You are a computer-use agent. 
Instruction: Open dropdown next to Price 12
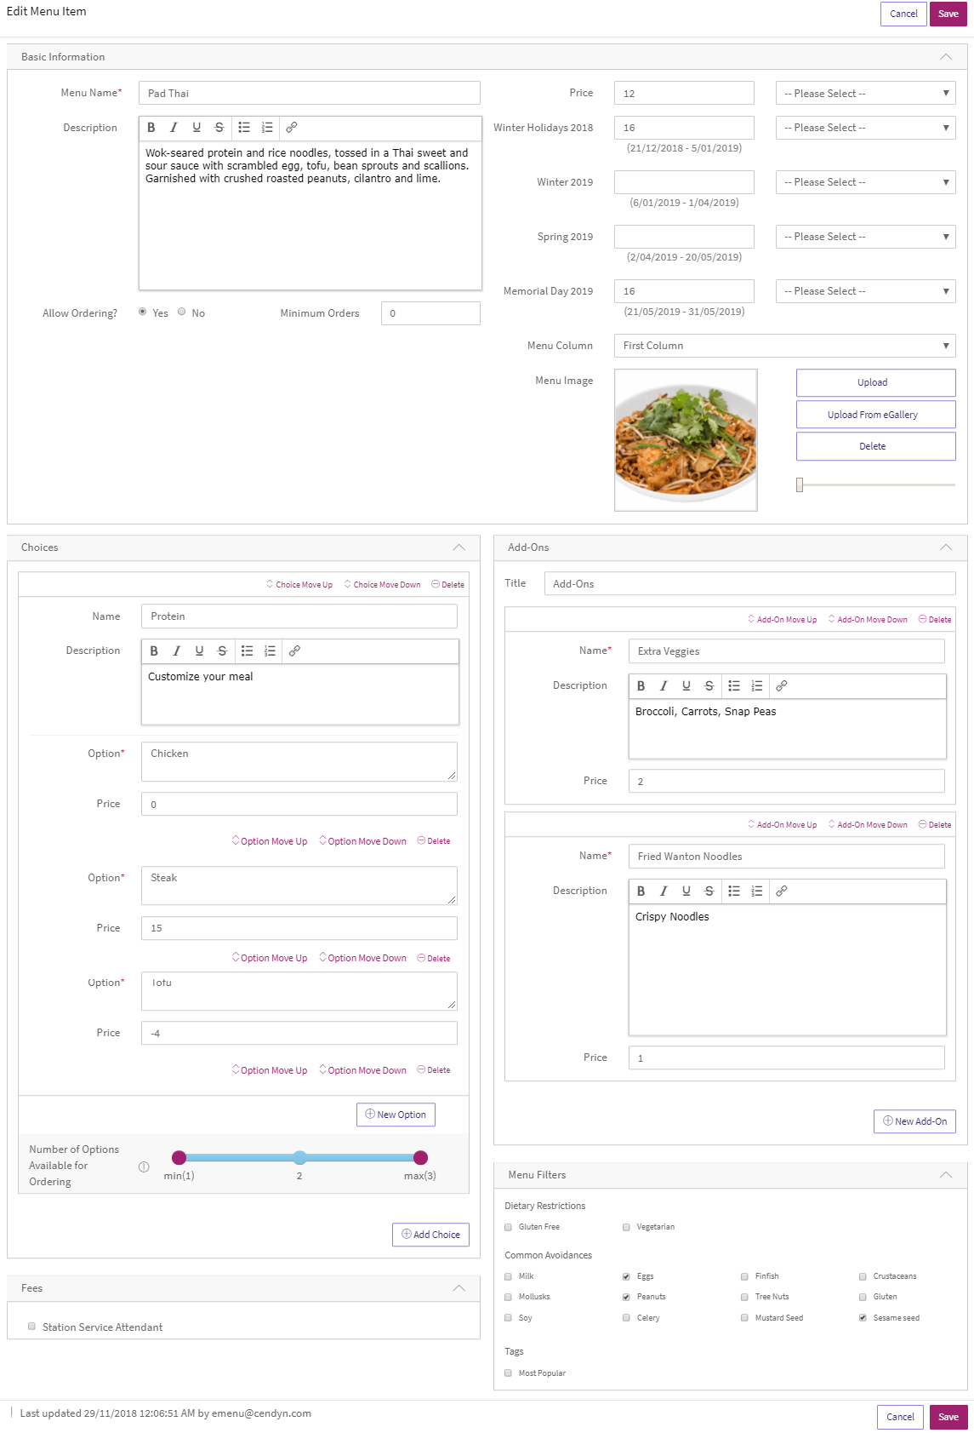click(865, 94)
